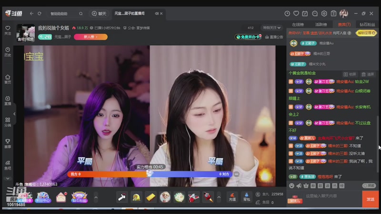The image size is (381, 214).
Task: Open the 钻石粉丝 diamond fans badge
Action: [79, 197]
